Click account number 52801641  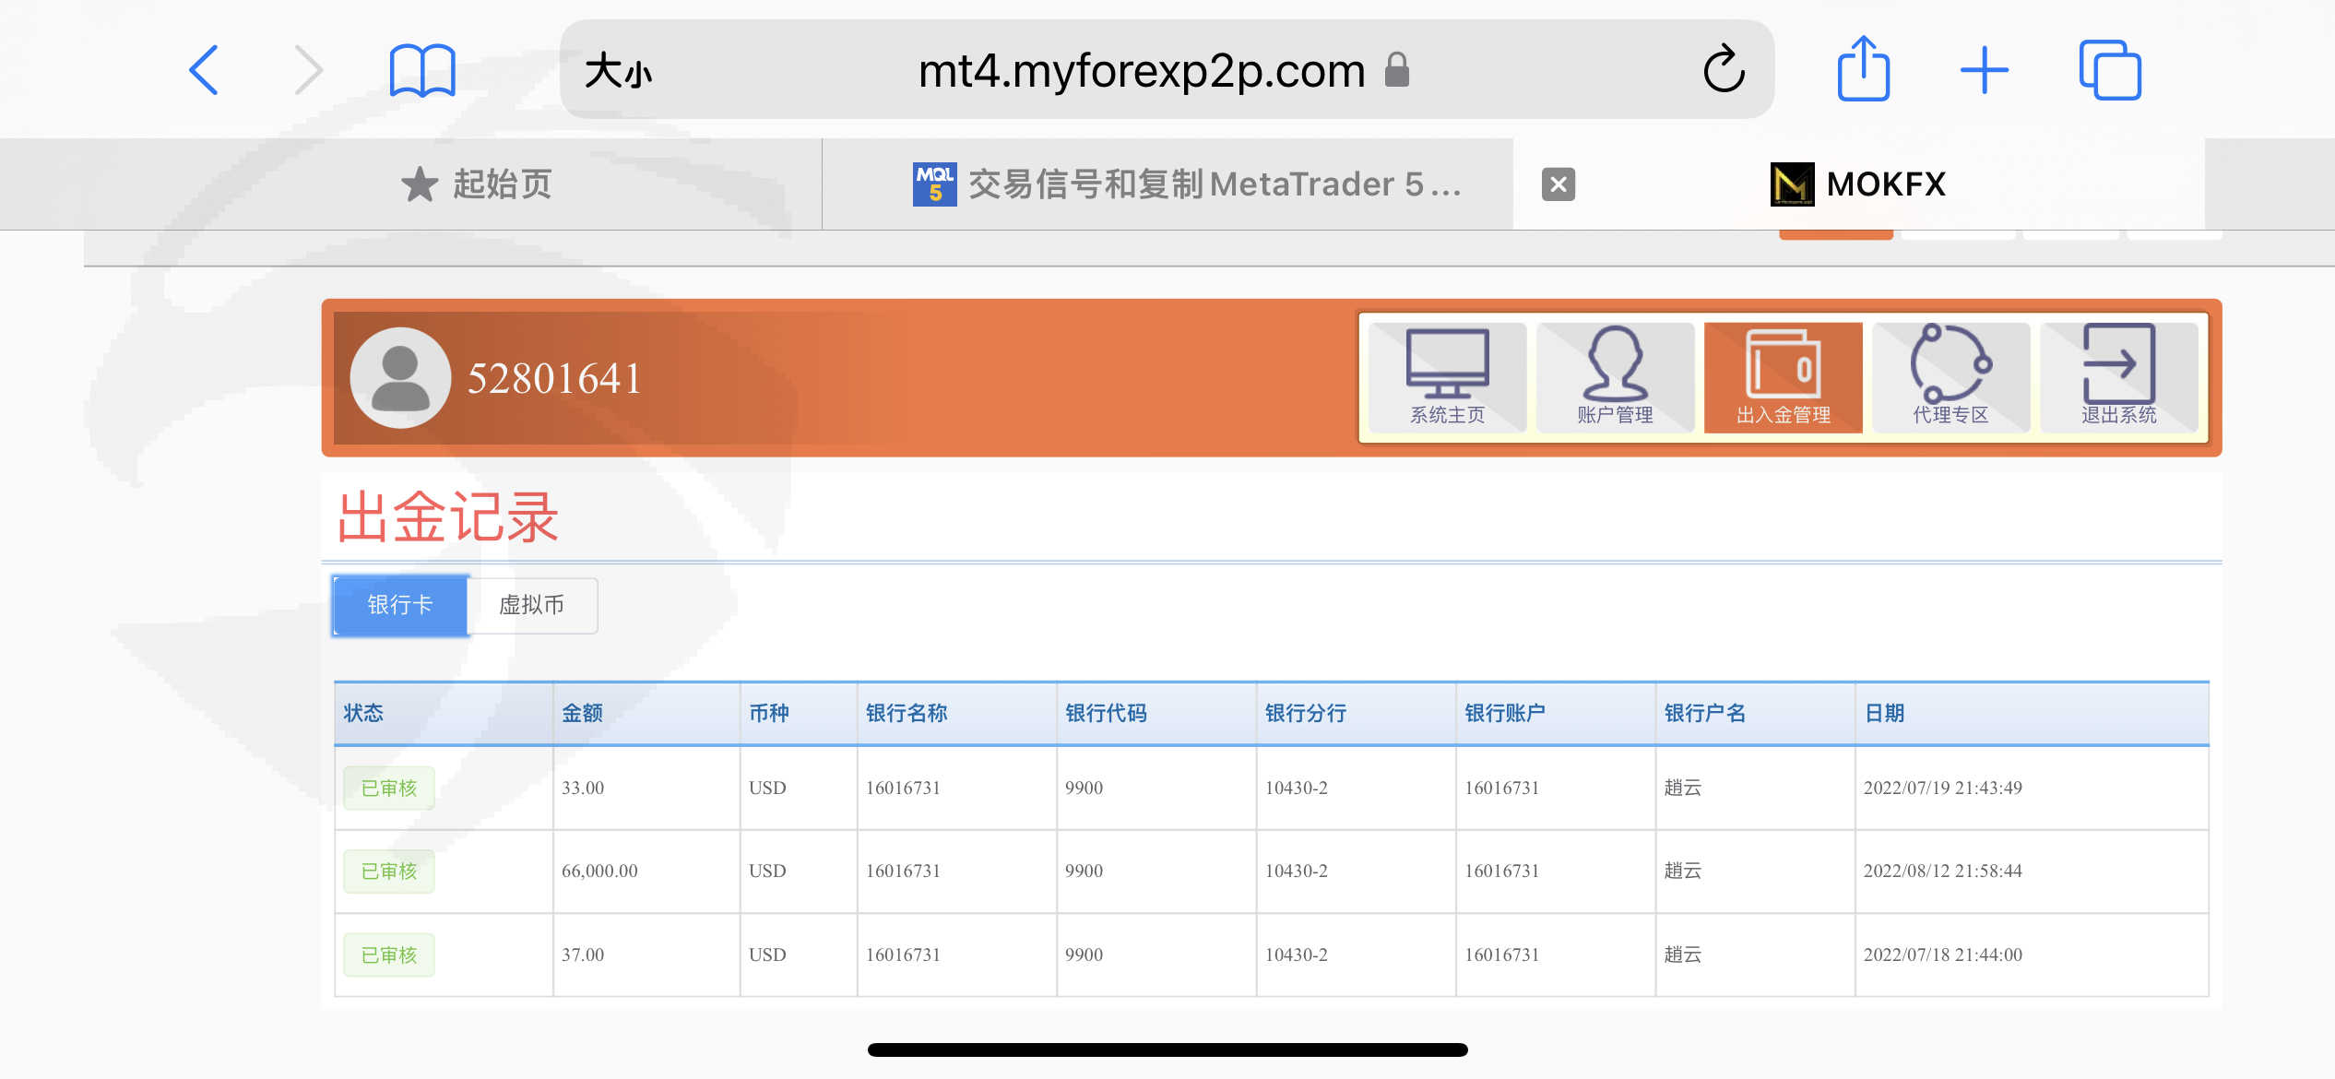(x=554, y=378)
